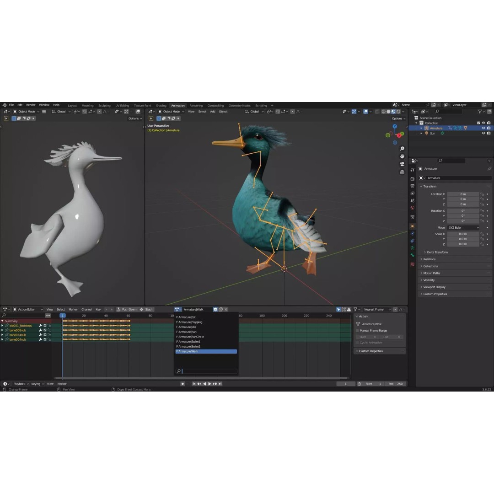Viewport: 494px width, 494px height.
Task: Click the zoom magnifier gizmo in the viewport
Action: 402,148
